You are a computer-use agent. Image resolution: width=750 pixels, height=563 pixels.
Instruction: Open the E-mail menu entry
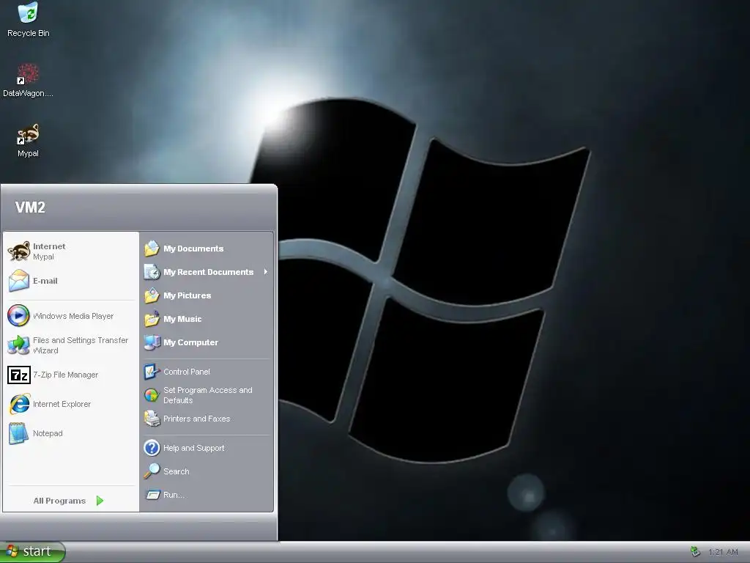click(71, 281)
